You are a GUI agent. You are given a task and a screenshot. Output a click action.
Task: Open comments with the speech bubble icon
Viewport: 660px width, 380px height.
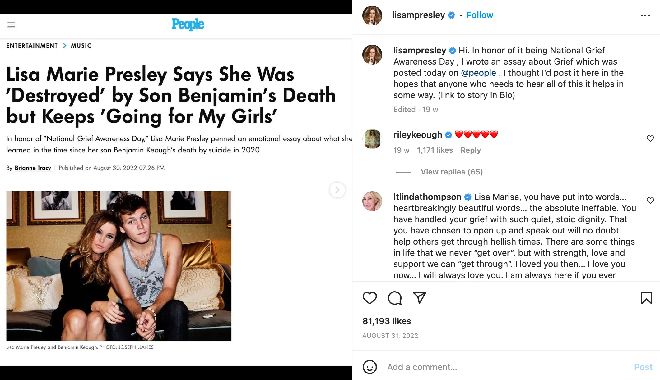394,297
